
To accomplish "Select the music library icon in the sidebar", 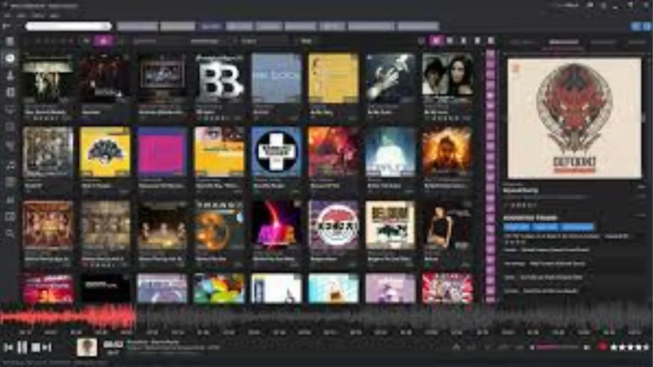I will [x=9, y=57].
